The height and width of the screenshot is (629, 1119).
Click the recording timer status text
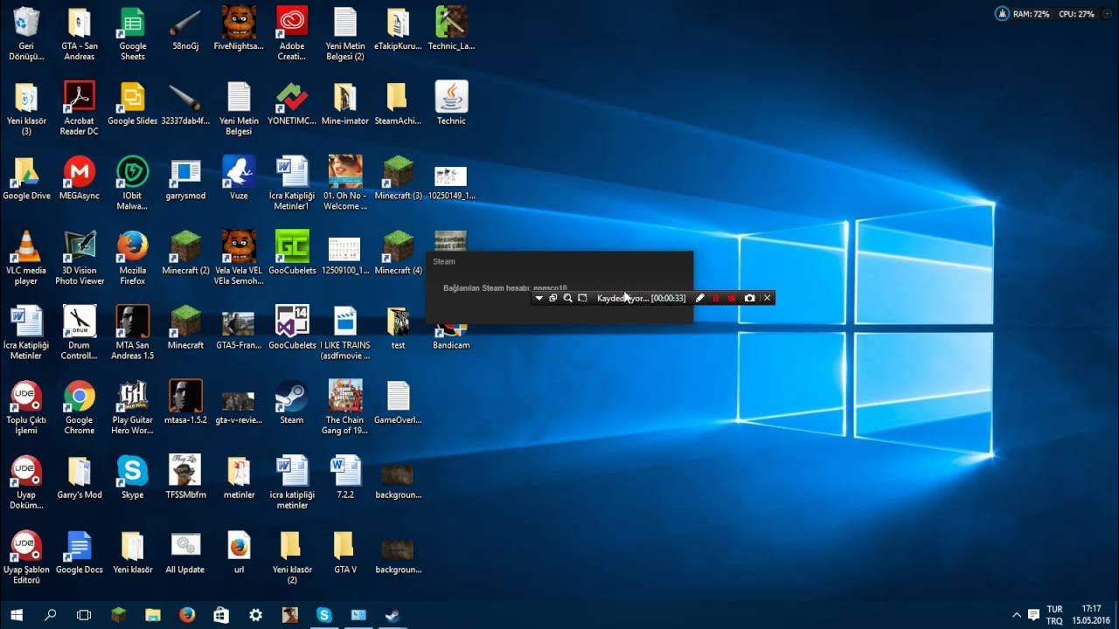tap(641, 298)
